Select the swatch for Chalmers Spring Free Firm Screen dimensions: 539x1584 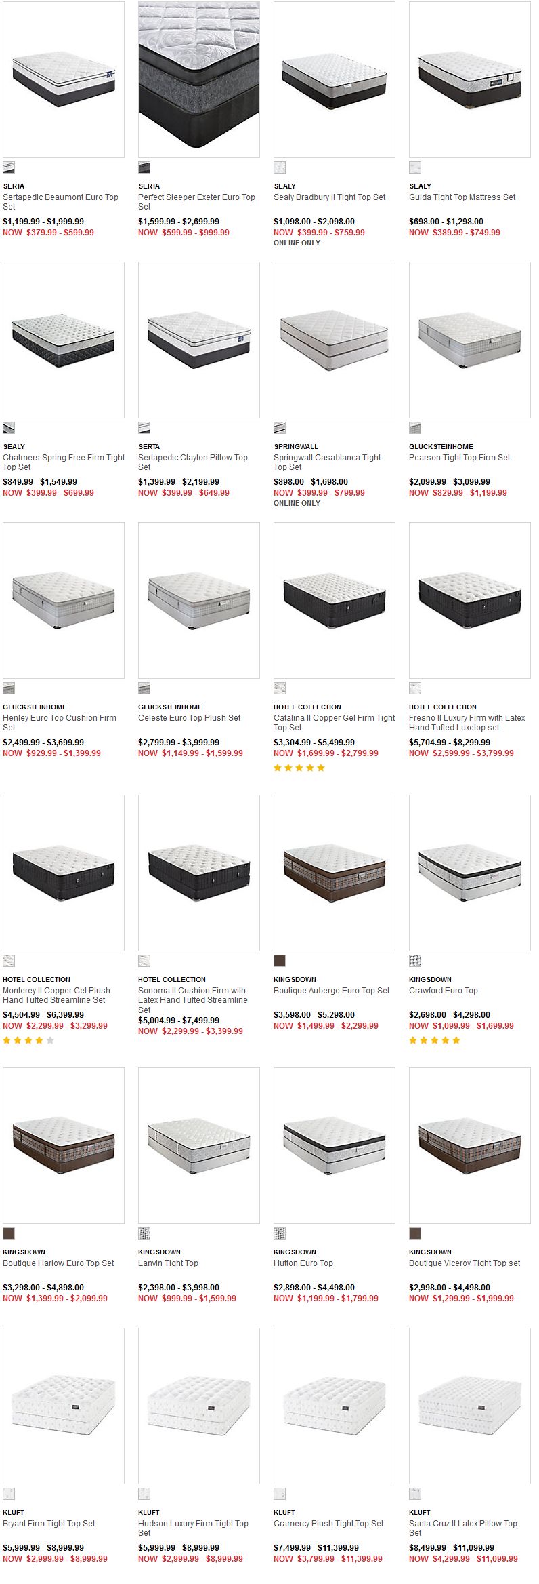tap(9, 428)
